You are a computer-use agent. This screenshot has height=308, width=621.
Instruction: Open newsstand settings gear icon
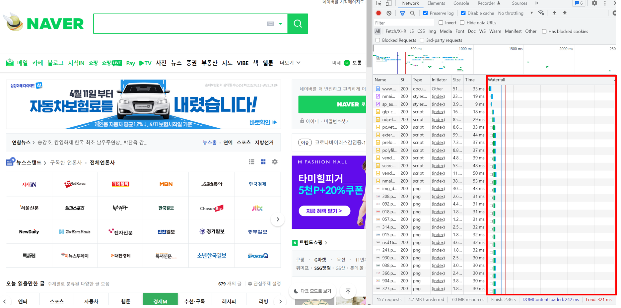pyautogui.click(x=275, y=162)
